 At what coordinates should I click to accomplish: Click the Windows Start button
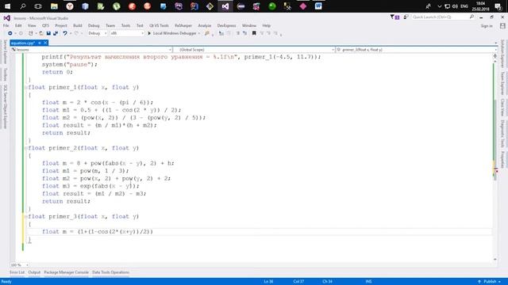click(7, 6)
